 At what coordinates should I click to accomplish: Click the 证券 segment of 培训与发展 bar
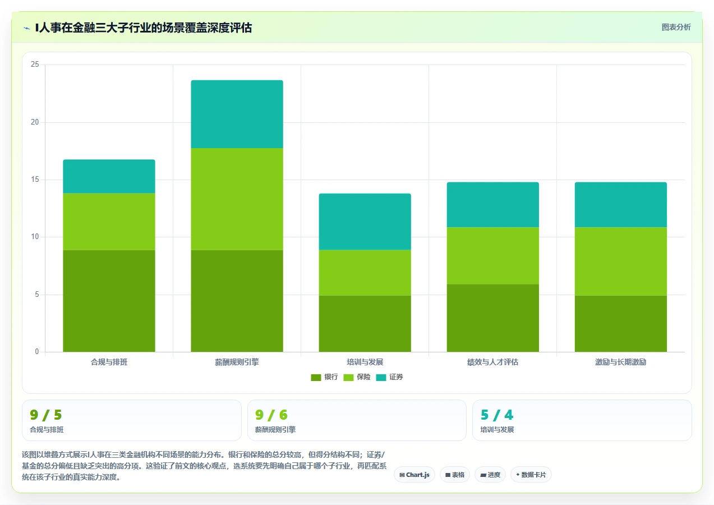click(x=365, y=222)
